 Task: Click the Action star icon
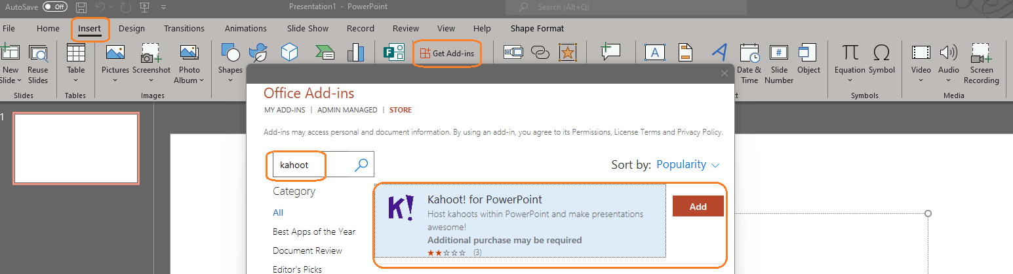point(568,53)
